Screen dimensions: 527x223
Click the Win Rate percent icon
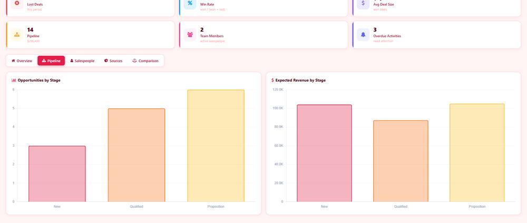(x=190, y=3)
